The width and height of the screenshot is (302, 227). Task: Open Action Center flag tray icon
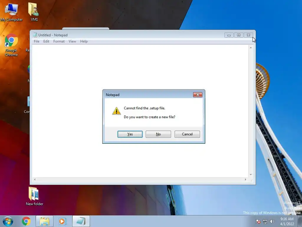[x=258, y=221]
